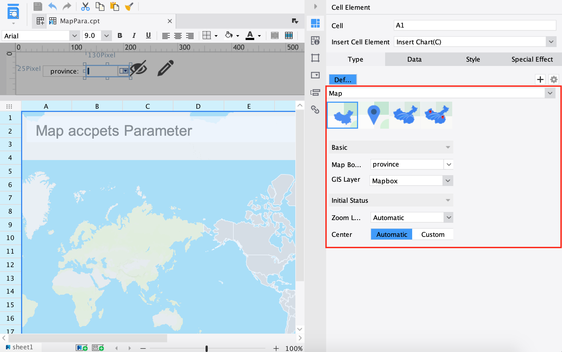
Task: Click the font color swatch
Action: click(250, 35)
